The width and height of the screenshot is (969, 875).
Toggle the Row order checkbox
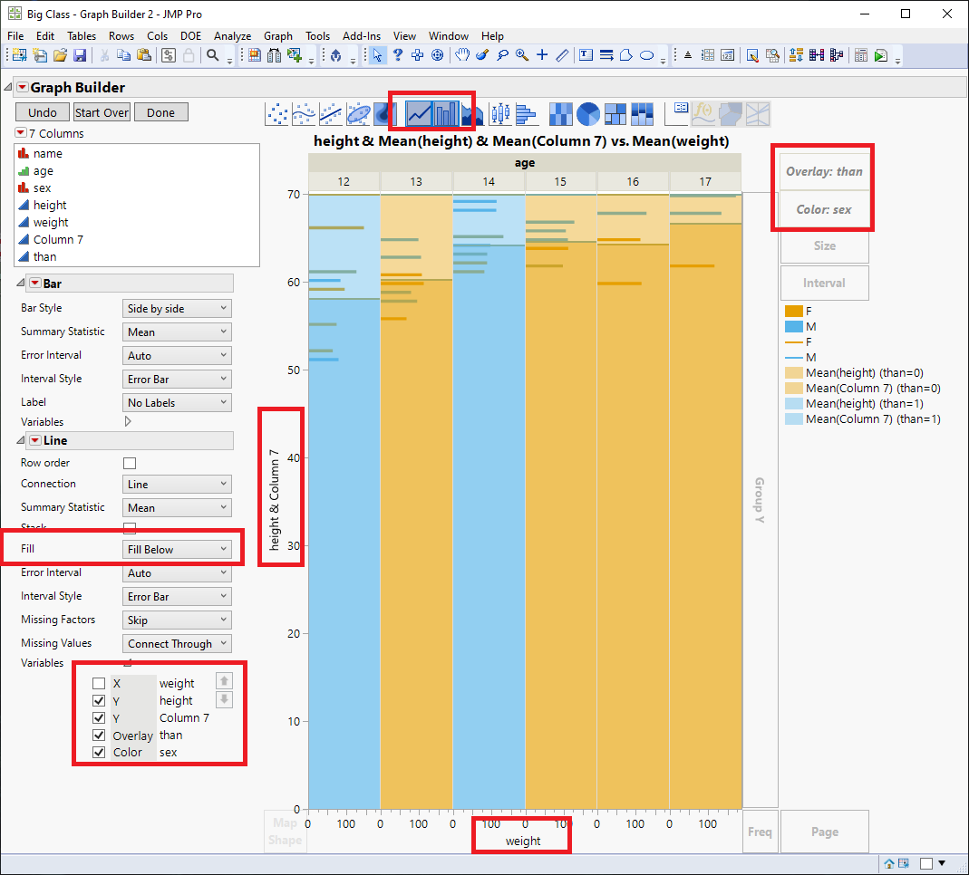[129, 463]
